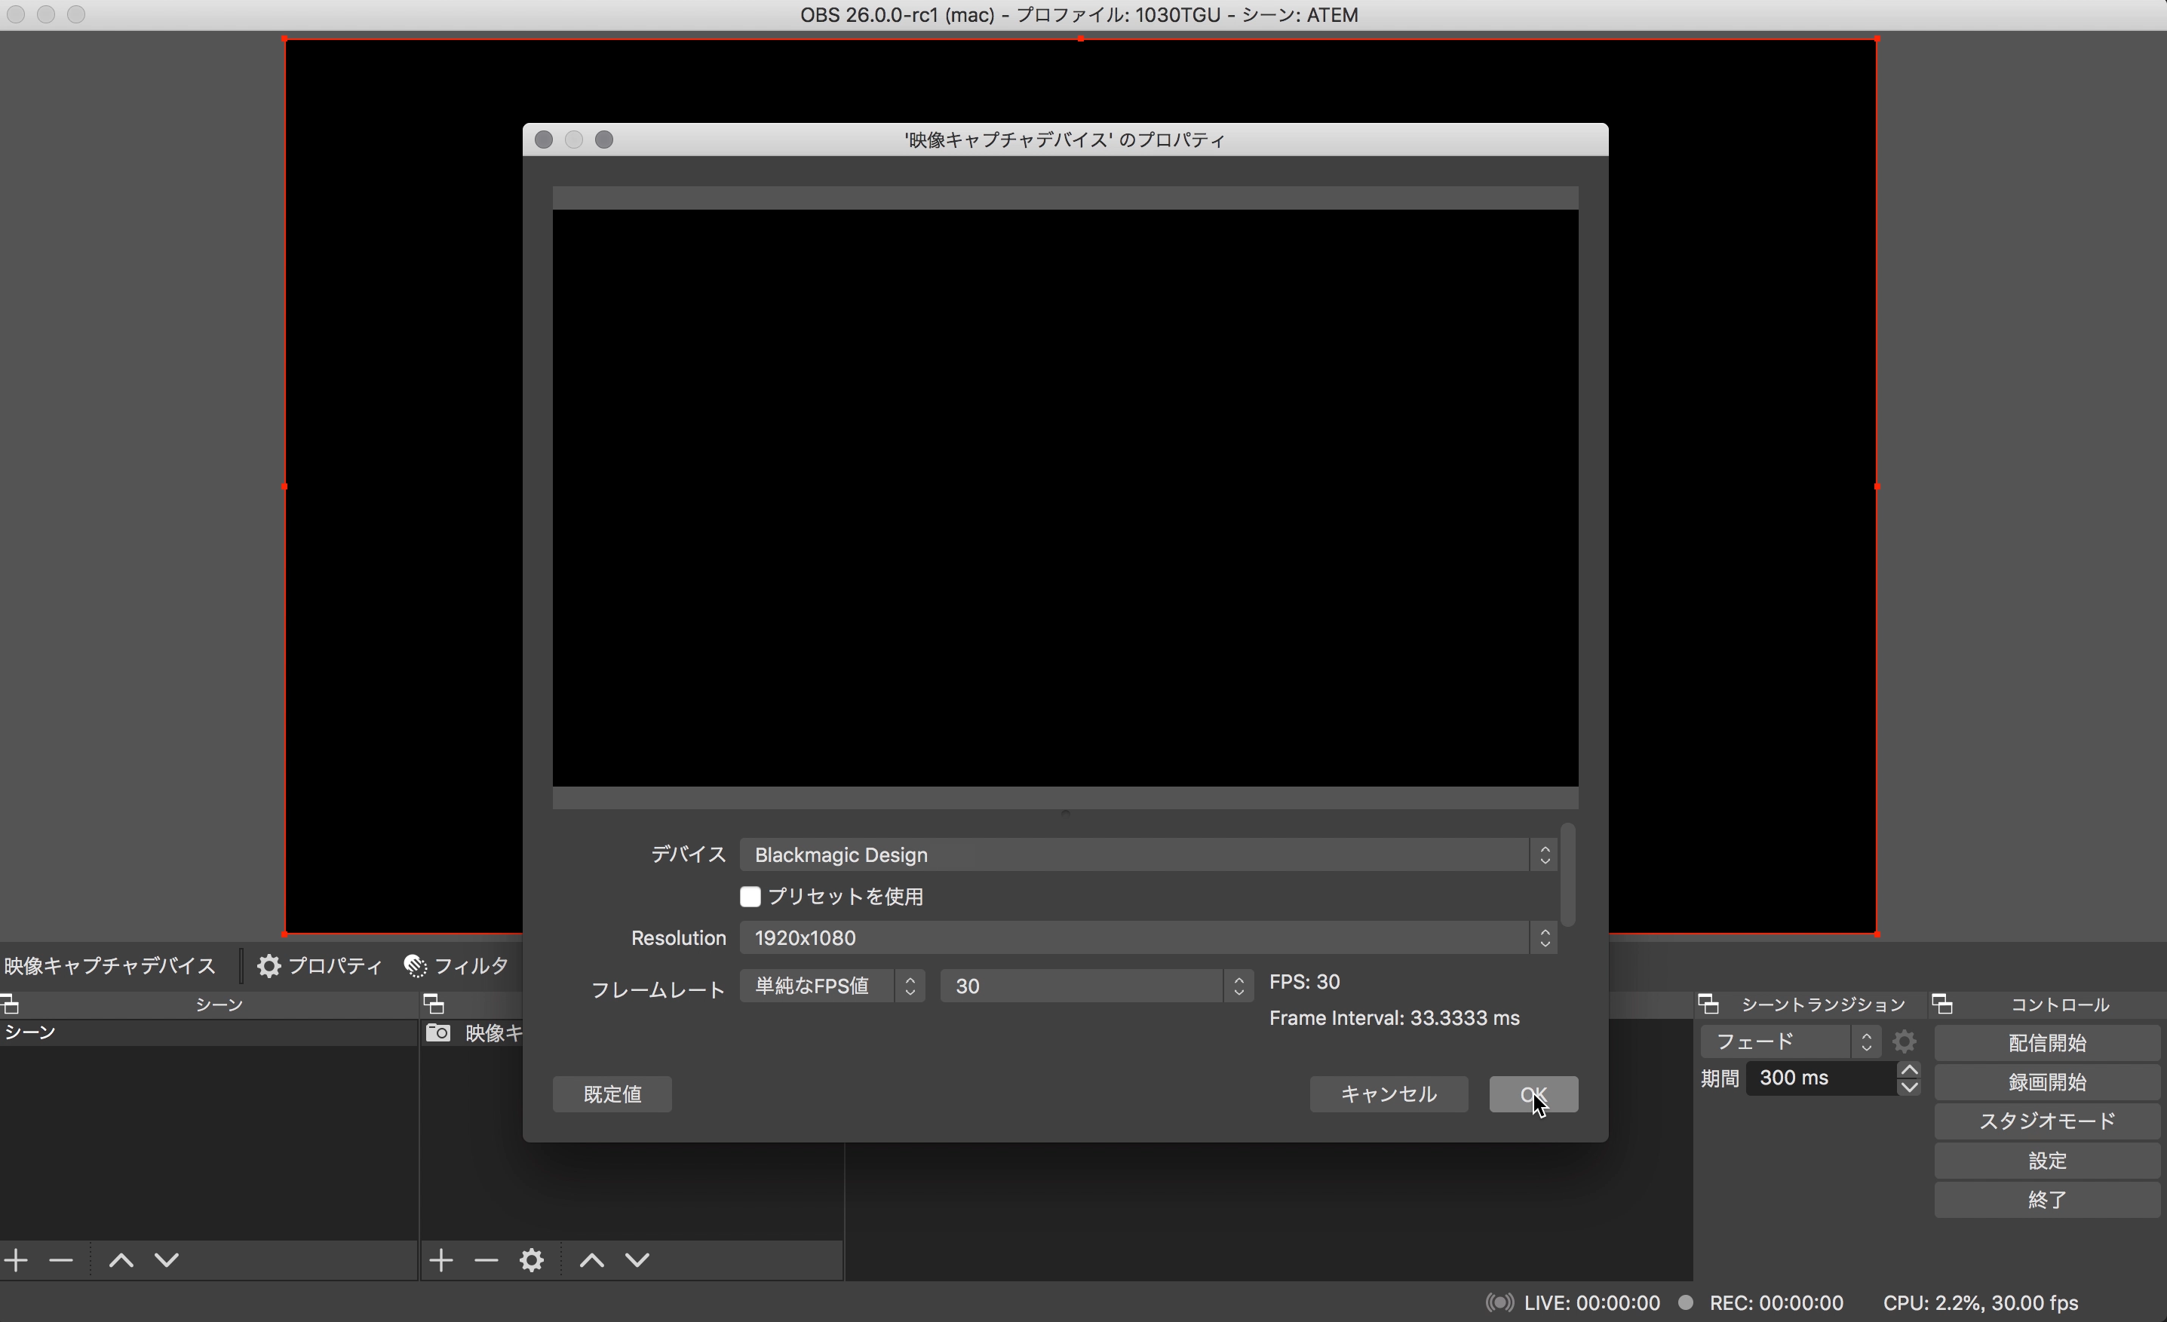This screenshot has height=1322, width=2167.
Task: Click 映像キャプチャデバイス label in source toolbar
Action: [x=110, y=966]
